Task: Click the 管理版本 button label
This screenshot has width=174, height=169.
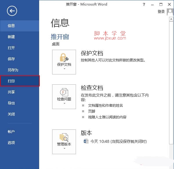Action: [x=64, y=144]
